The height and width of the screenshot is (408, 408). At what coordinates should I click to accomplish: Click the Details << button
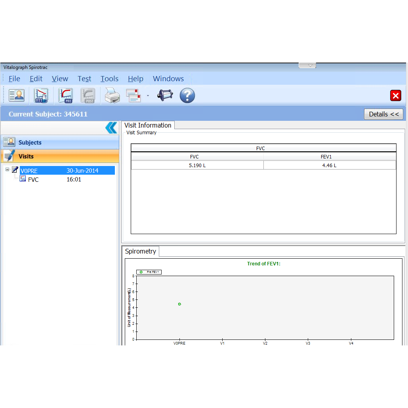[x=383, y=114]
